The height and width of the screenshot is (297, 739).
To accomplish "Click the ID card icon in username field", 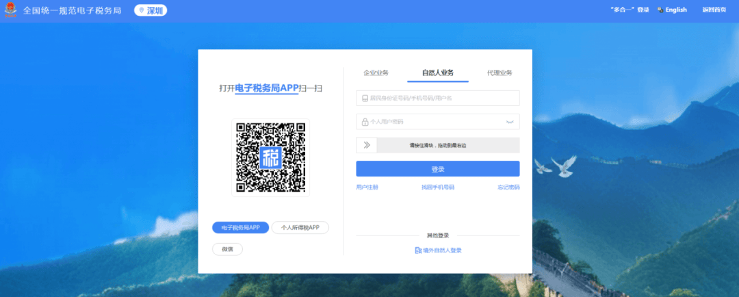I will coord(365,99).
